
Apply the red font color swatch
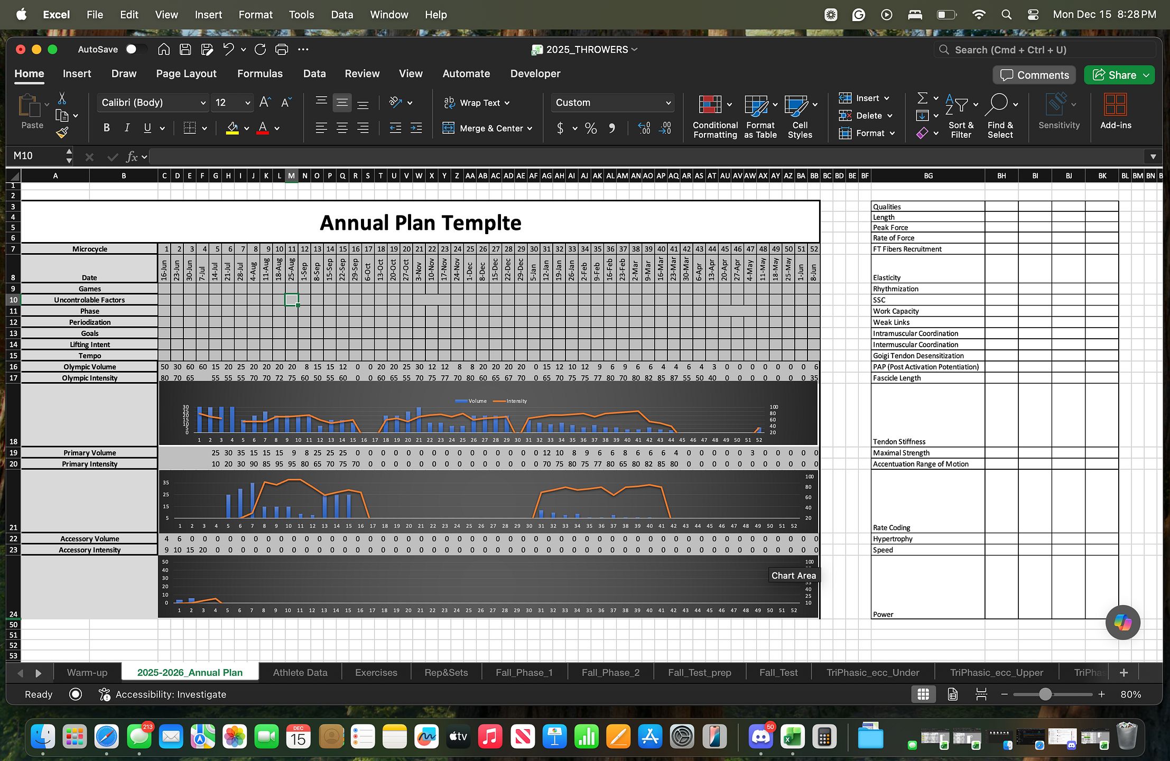coord(263,128)
